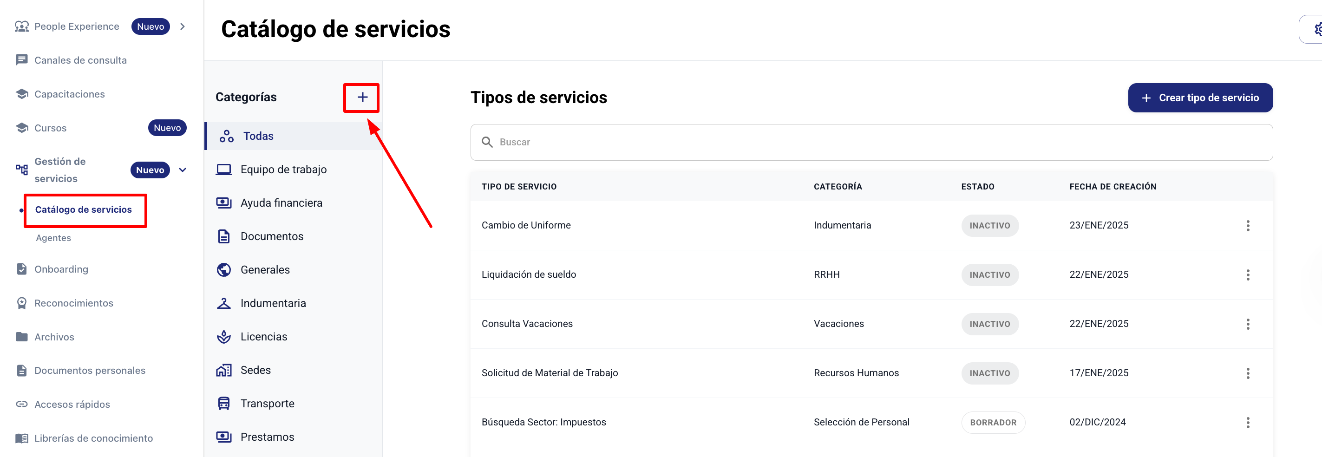Click the CATEGORÍA column header

(838, 187)
